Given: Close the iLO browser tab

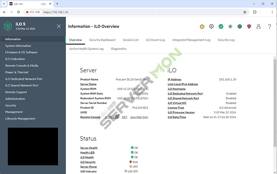Looking at the screenshot, I should [x=50, y=4].
